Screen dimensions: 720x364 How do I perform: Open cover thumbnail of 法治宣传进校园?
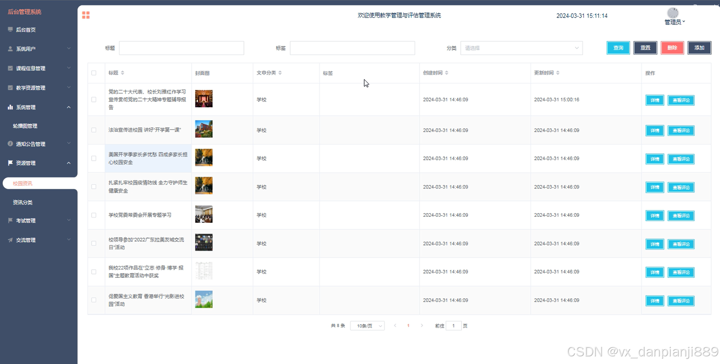[x=204, y=129]
